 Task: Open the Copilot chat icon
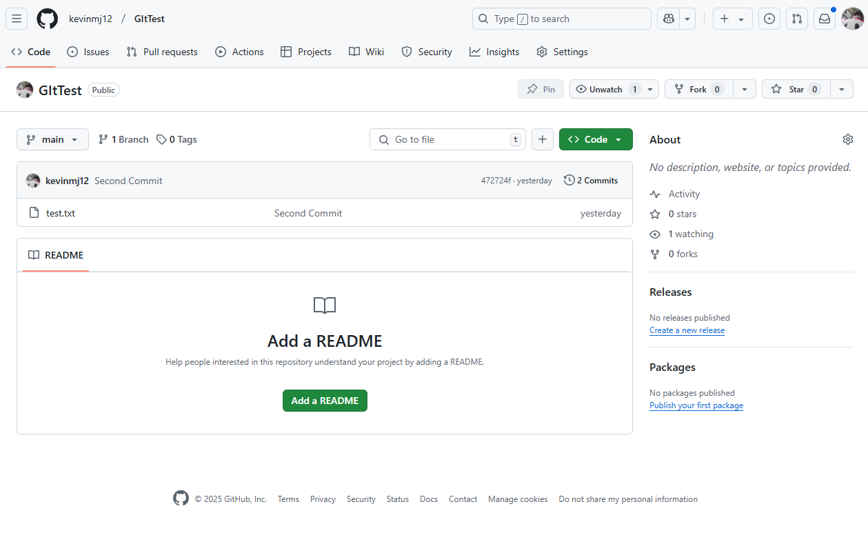pyautogui.click(x=668, y=19)
